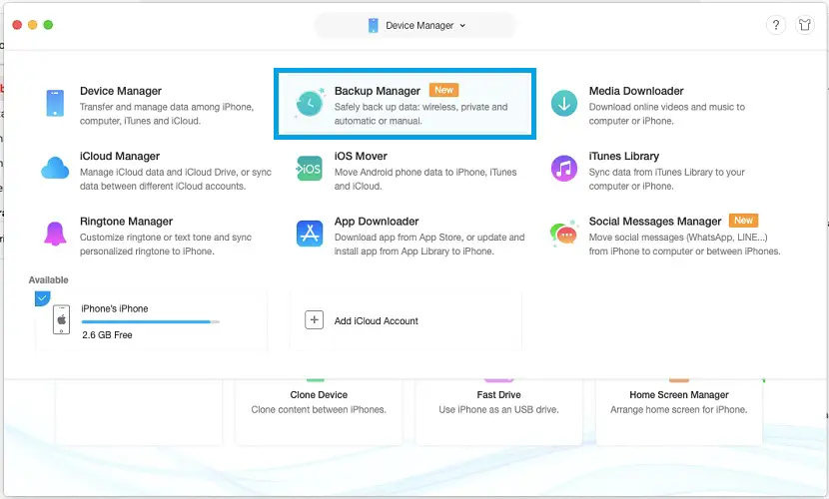Open the Clone Device option
This screenshot has height=499, width=829.
click(x=318, y=395)
